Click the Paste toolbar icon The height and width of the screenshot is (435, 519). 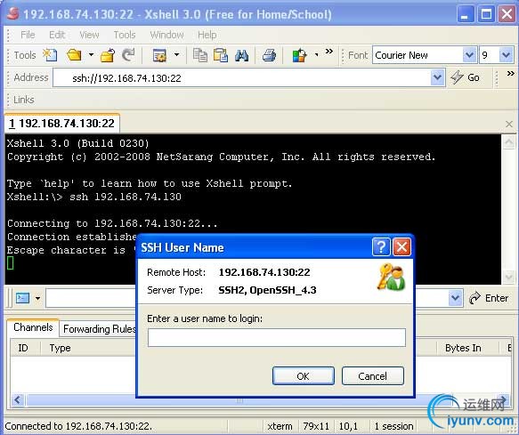(221, 55)
